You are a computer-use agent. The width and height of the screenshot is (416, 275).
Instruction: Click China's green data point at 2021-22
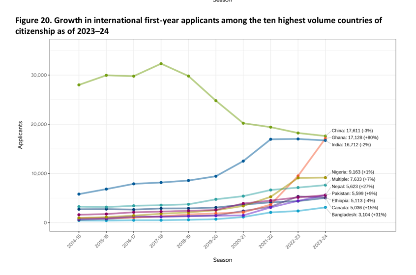coord(270,127)
